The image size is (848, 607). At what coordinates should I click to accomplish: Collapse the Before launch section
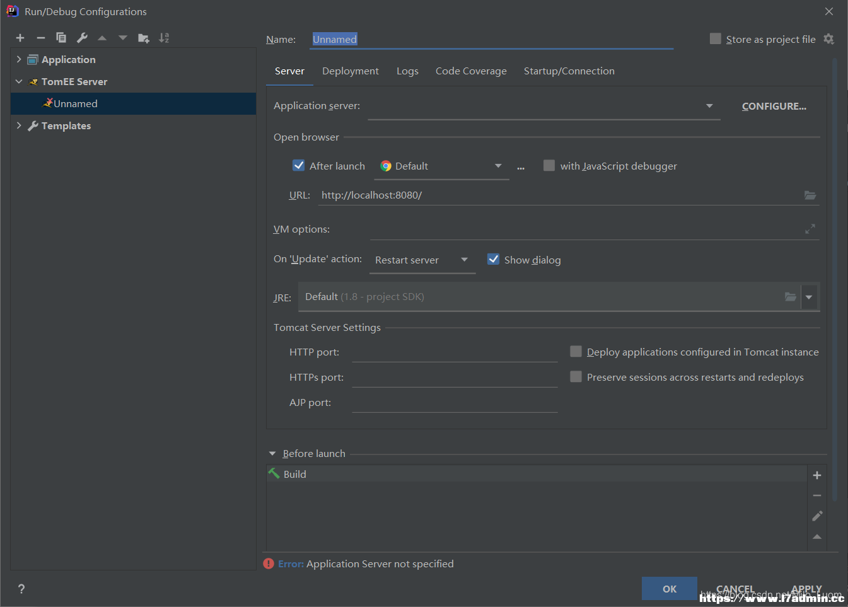(x=272, y=453)
